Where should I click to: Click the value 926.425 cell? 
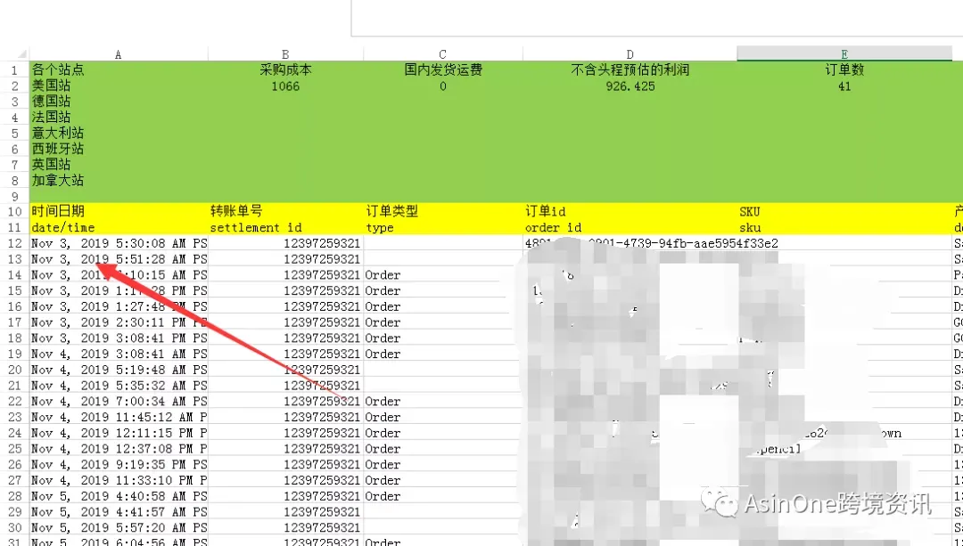(630, 86)
